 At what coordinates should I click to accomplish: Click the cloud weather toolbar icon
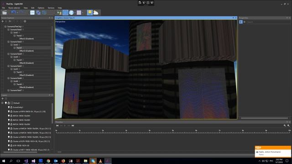(x=96, y=12)
